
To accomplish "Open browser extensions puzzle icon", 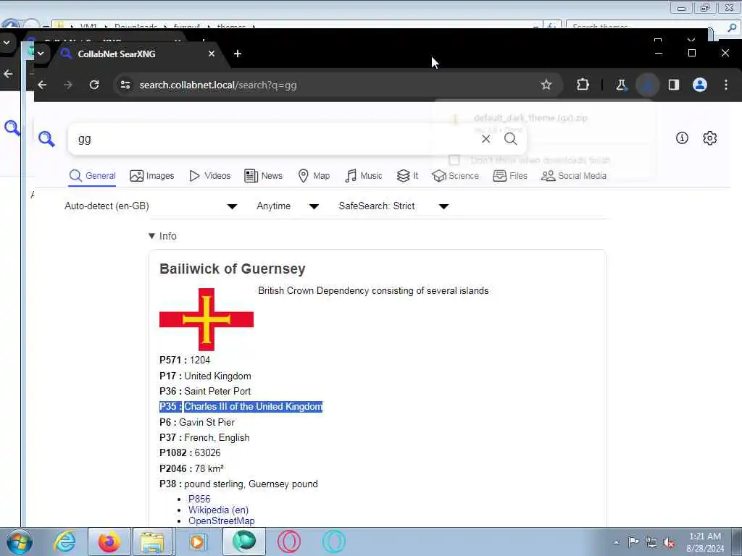I will (x=583, y=85).
